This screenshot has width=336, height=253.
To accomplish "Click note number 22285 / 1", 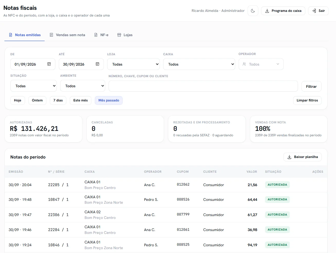I will [58, 185].
